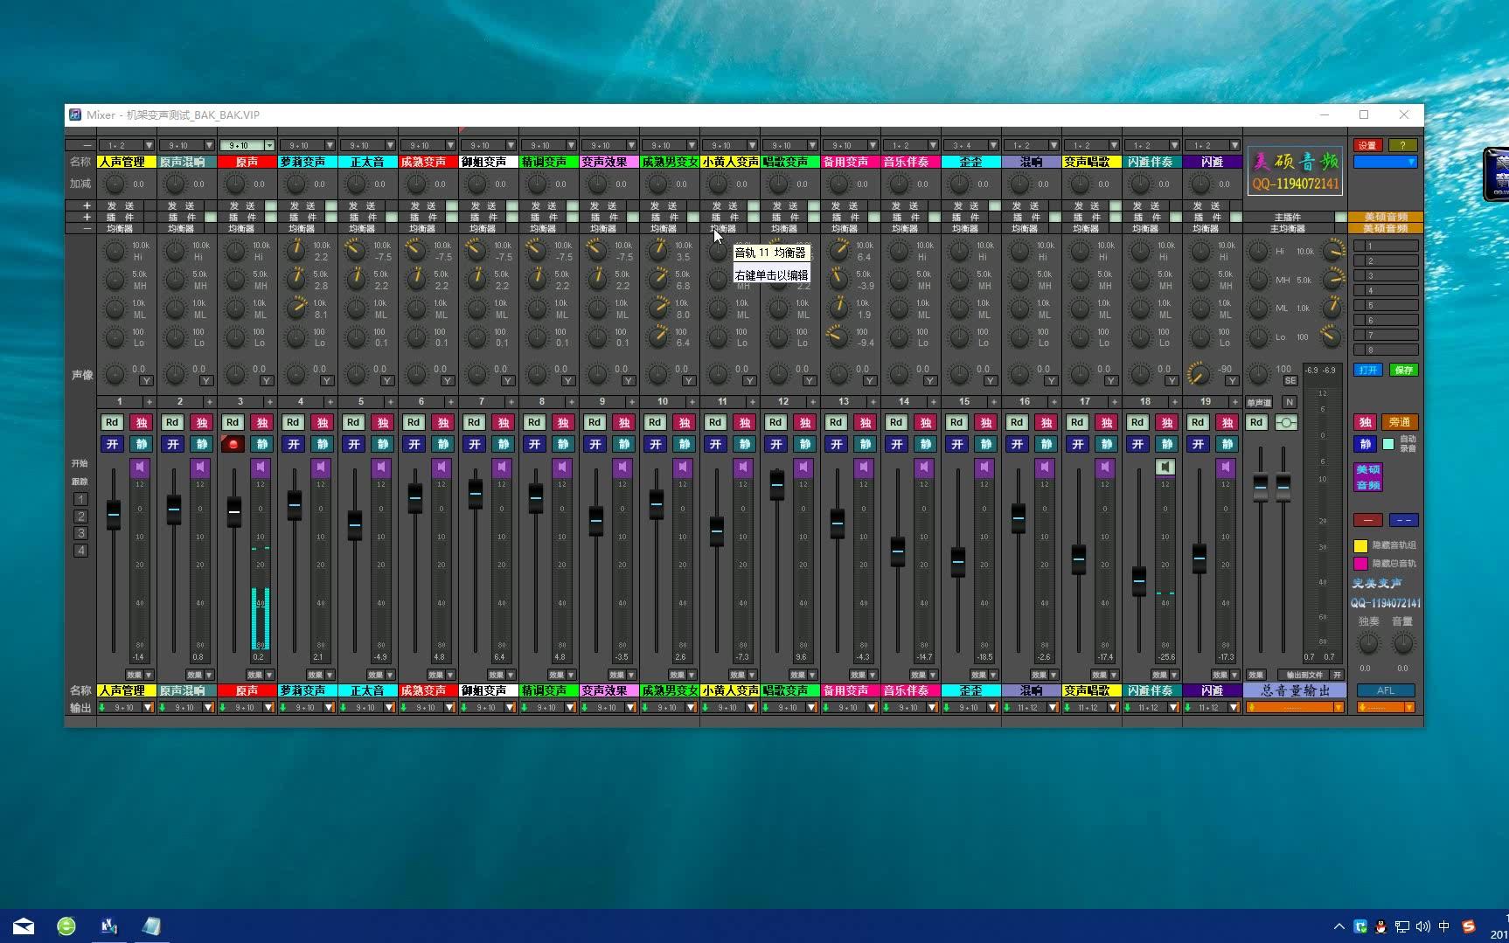Open input dropdown 1+2 on track 1
The image size is (1509, 943).
tap(126, 146)
